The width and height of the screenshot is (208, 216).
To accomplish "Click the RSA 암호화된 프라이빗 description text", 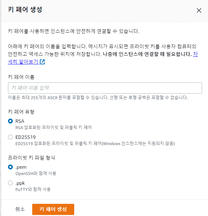I will (x=53, y=127).
